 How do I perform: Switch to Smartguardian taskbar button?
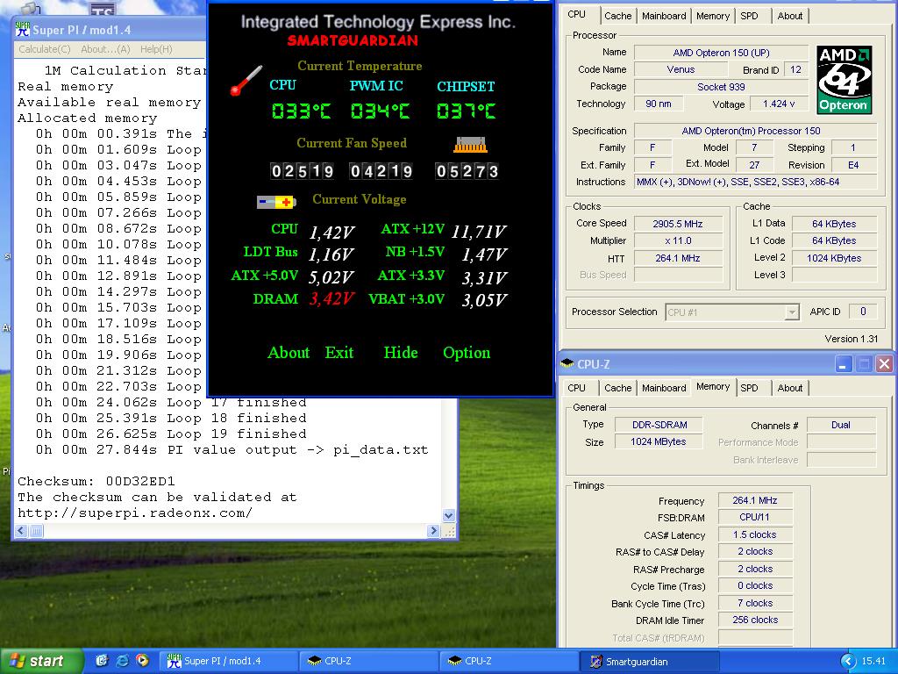651,661
